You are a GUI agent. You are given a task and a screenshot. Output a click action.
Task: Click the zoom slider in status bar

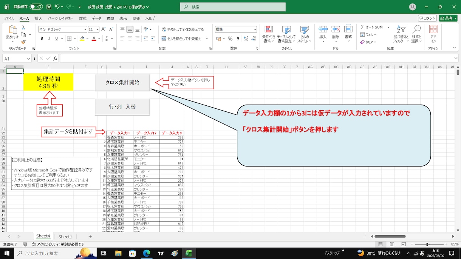pos(427,244)
